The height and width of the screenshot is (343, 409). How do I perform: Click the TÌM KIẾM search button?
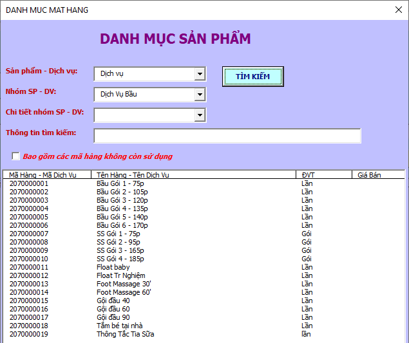pyautogui.click(x=252, y=77)
